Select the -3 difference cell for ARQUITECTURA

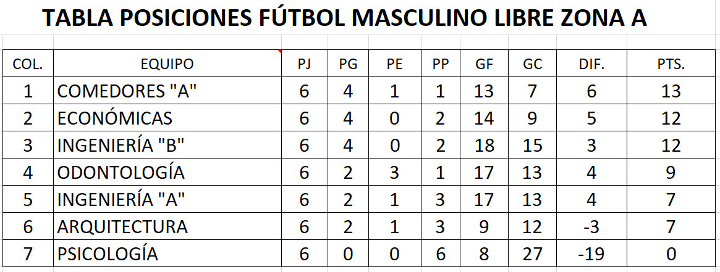click(591, 226)
